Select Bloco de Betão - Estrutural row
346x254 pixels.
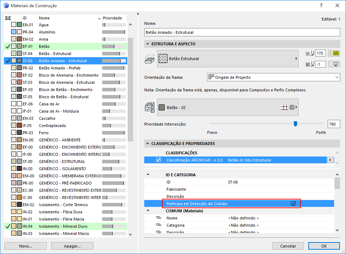[x=65, y=97]
